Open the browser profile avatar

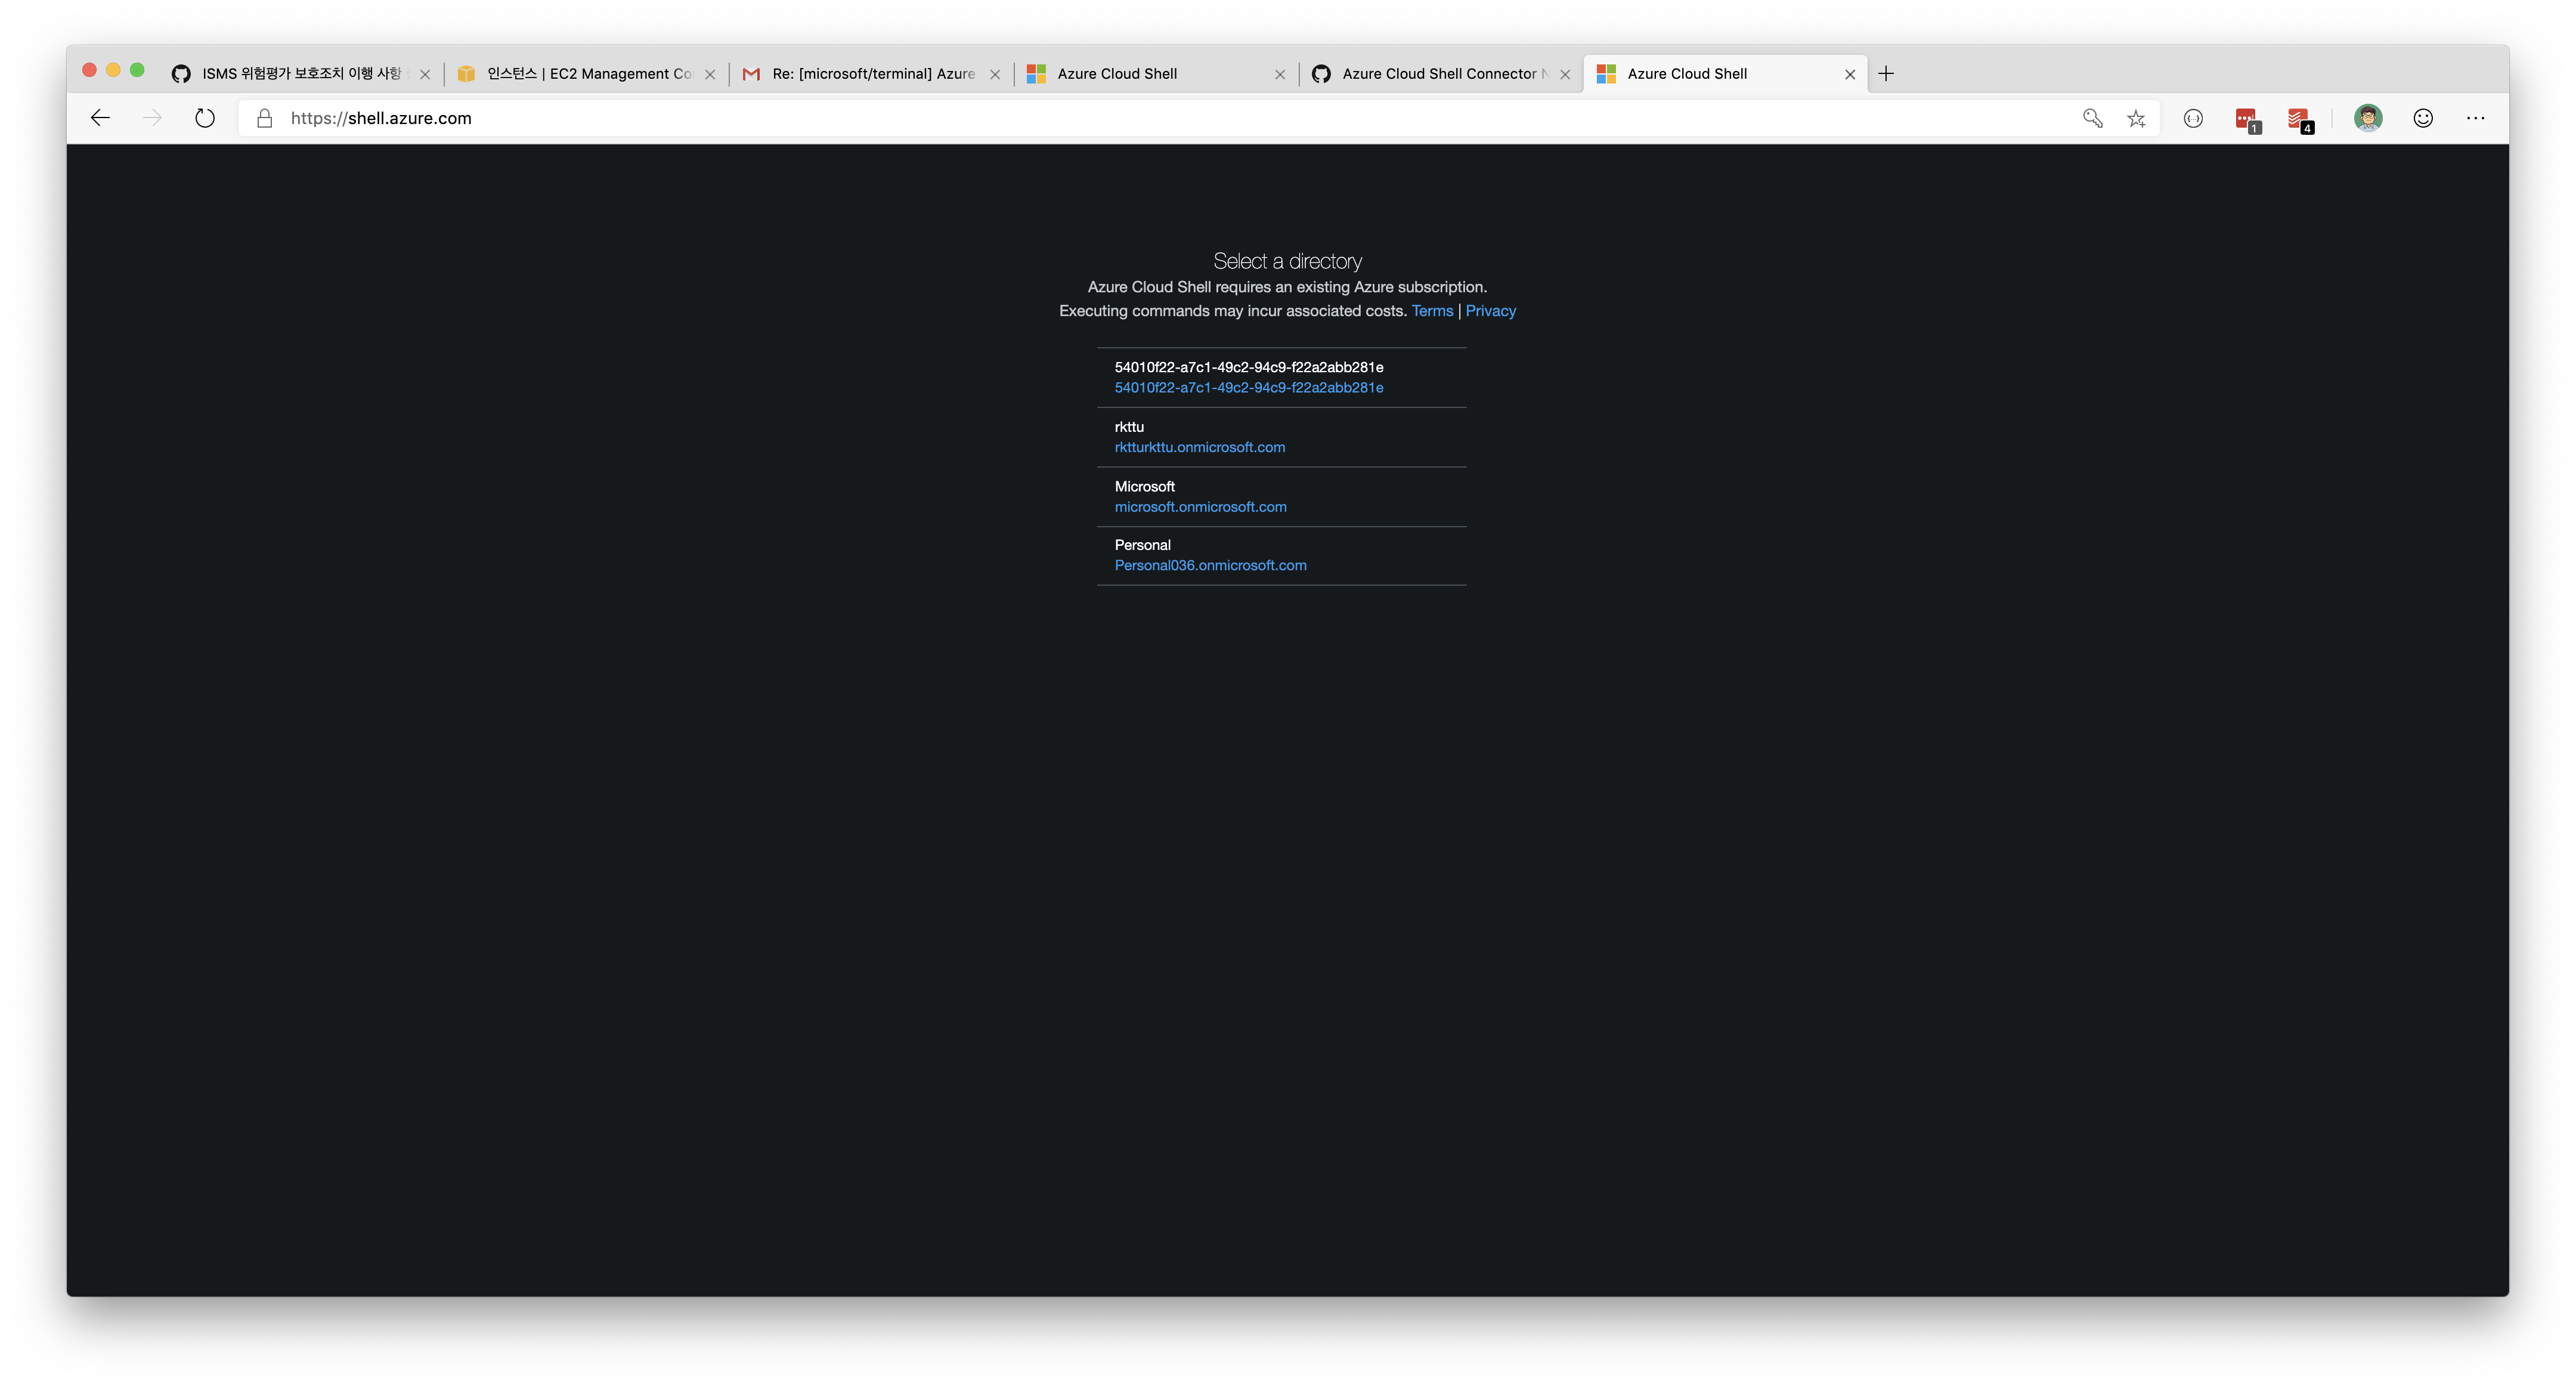pos(2367,118)
